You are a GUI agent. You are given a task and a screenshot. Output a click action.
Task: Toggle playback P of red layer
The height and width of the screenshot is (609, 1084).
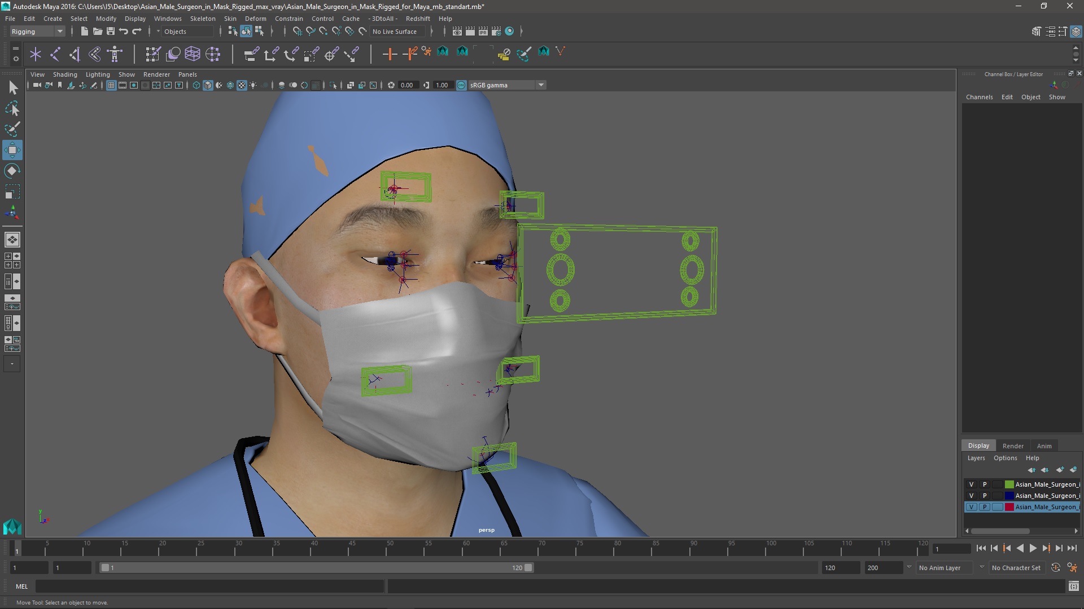985,507
